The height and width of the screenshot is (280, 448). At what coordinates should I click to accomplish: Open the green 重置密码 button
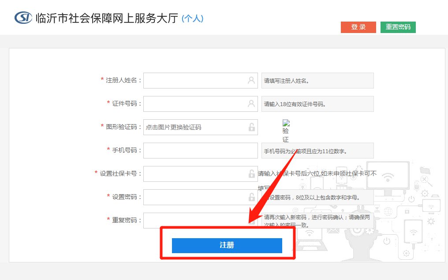[398, 27]
